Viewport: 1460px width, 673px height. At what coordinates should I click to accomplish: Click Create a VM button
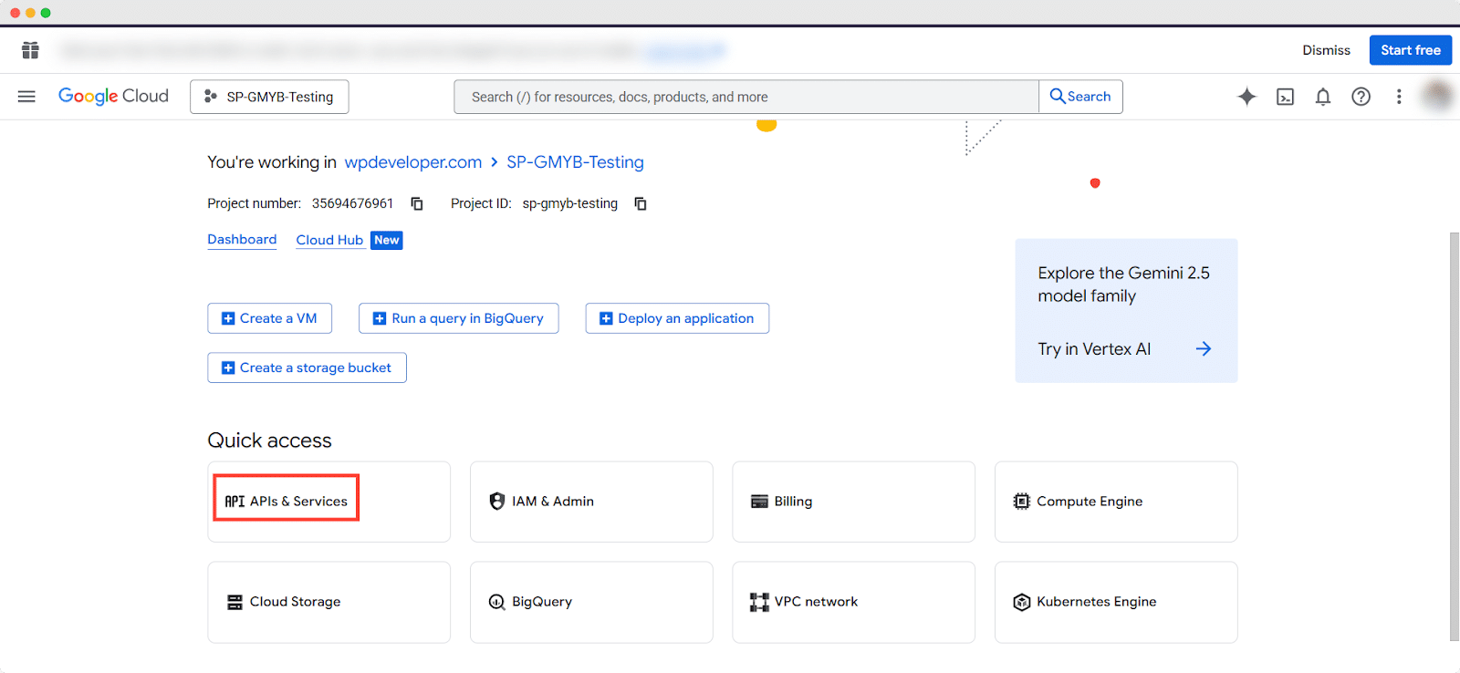pos(269,318)
